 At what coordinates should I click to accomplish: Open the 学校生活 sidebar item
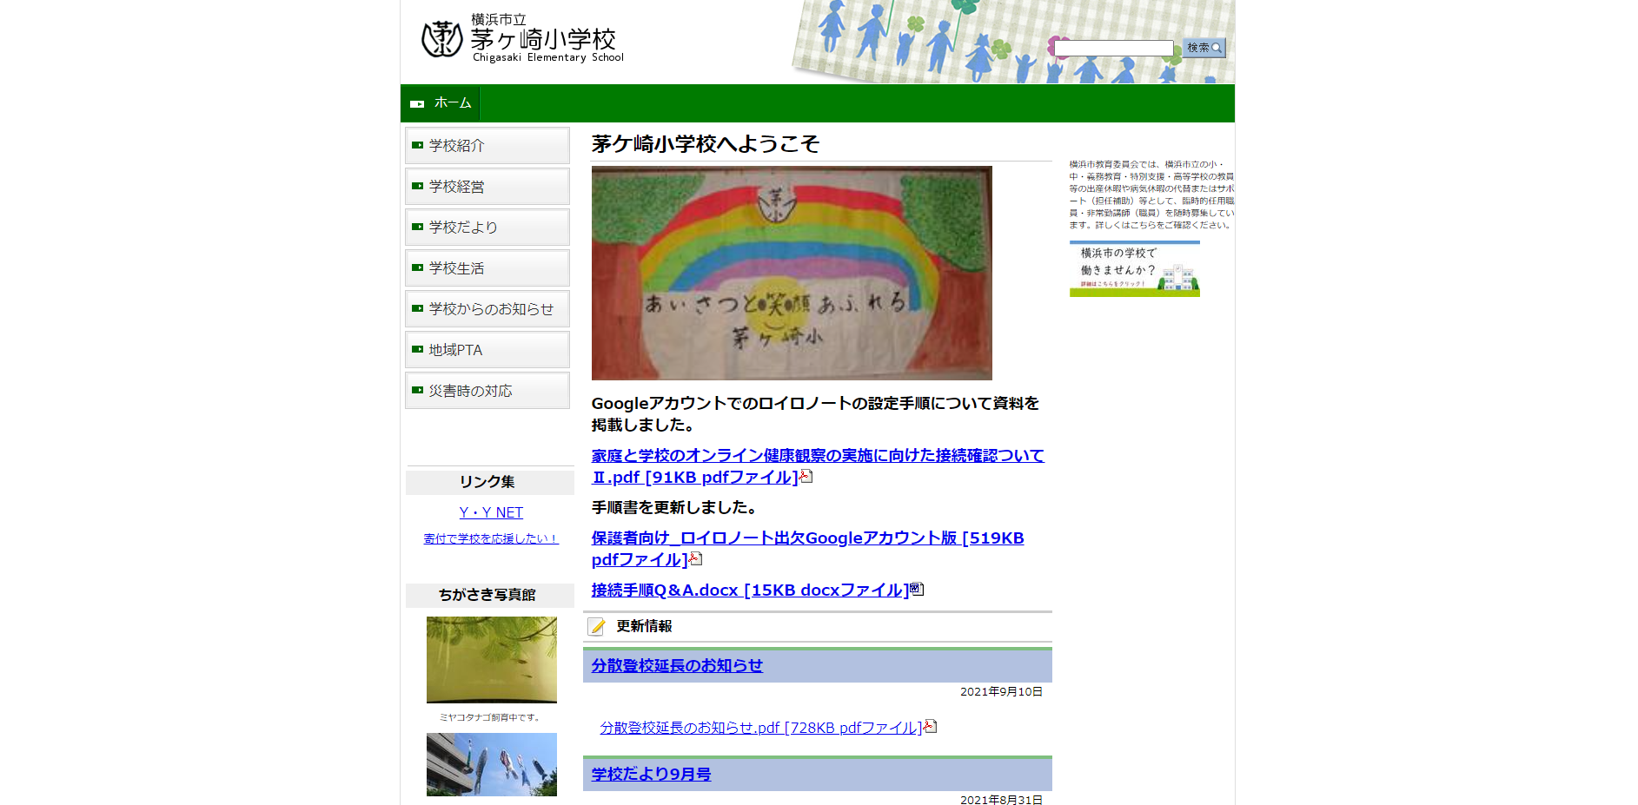pos(487,268)
